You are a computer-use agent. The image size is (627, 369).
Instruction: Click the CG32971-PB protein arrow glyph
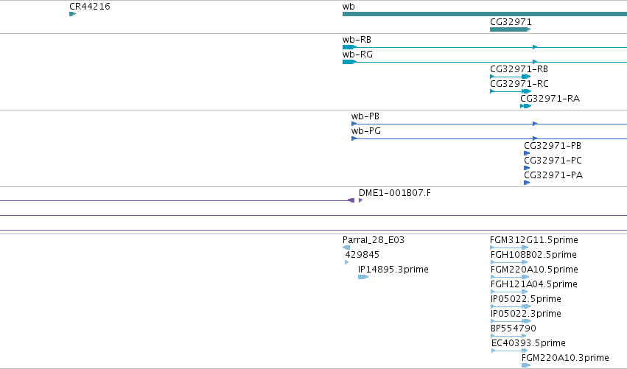(x=527, y=153)
